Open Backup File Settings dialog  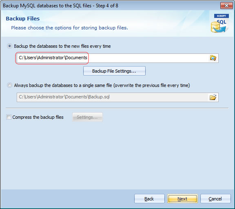(114, 71)
